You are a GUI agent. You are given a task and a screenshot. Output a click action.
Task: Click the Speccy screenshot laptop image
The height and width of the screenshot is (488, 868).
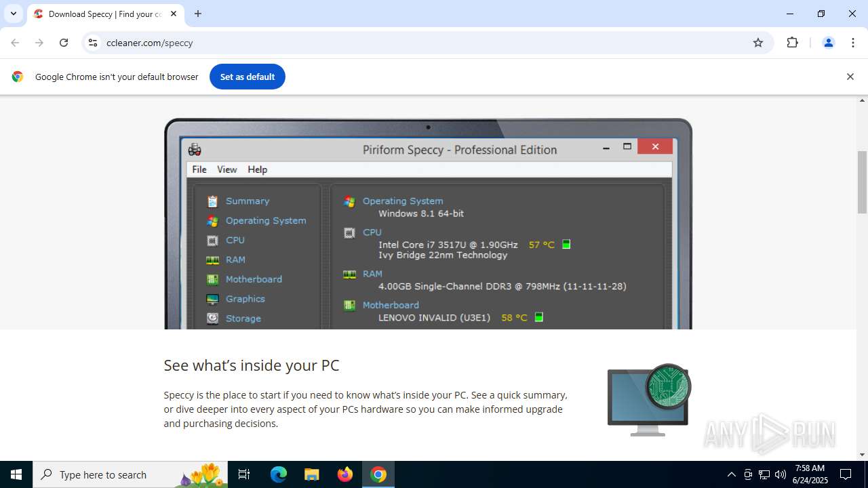pyautogui.click(x=428, y=224)
